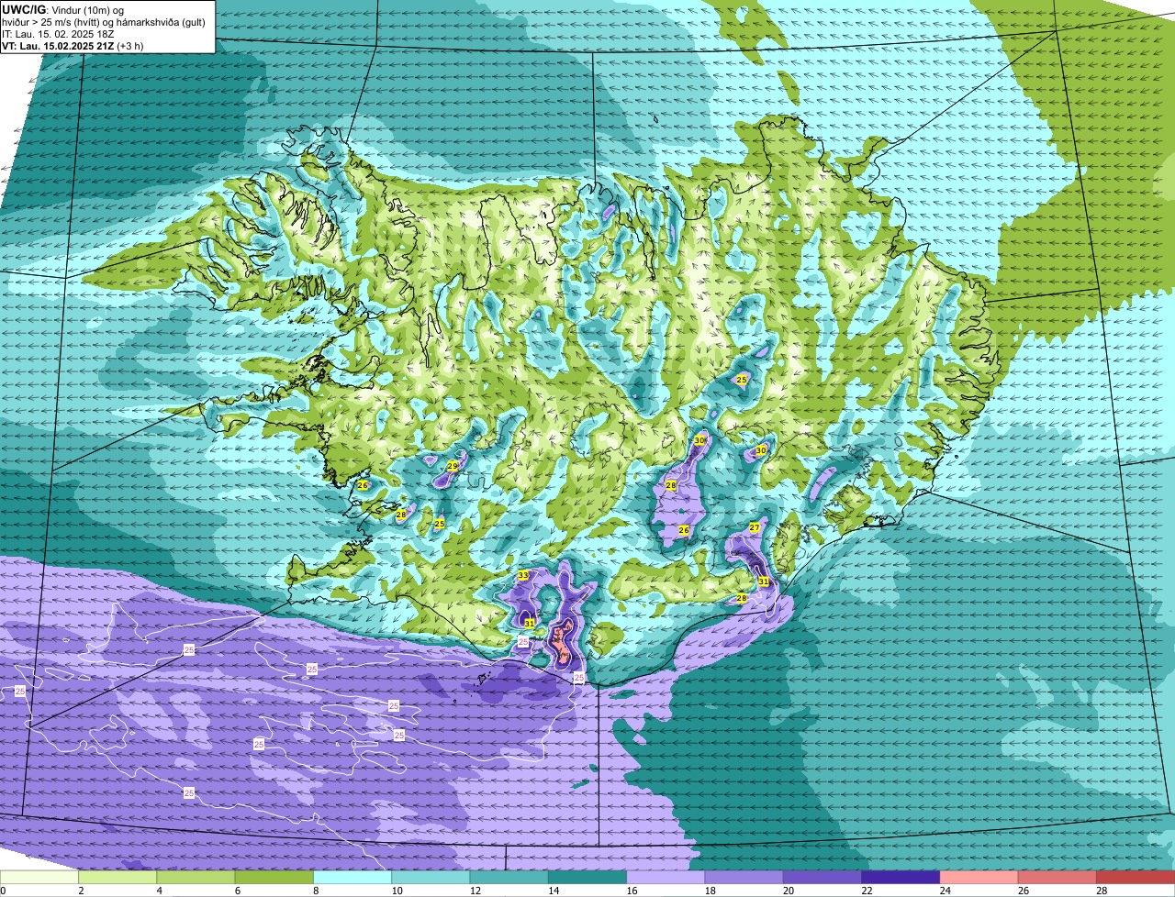Click the 20–22 m/s violet legend swatch
Screen dimensions: 1175x897
click(822, 878)
